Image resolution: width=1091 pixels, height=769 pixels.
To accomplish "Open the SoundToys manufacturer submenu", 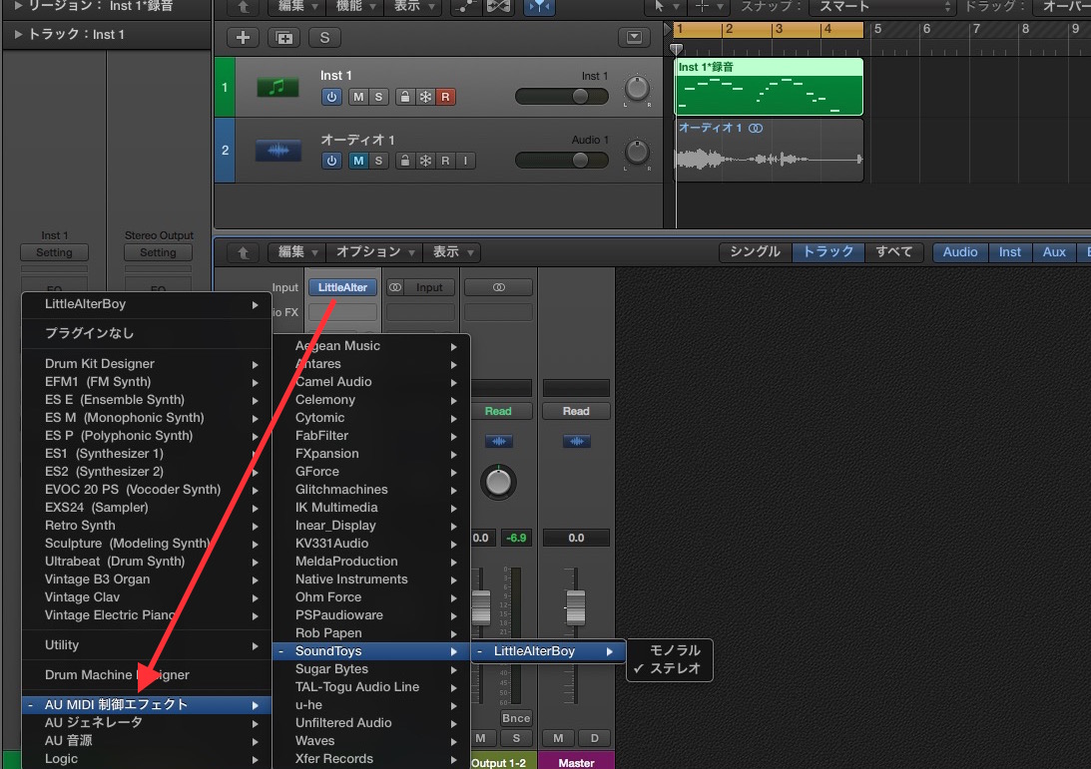I will [371, 651].
